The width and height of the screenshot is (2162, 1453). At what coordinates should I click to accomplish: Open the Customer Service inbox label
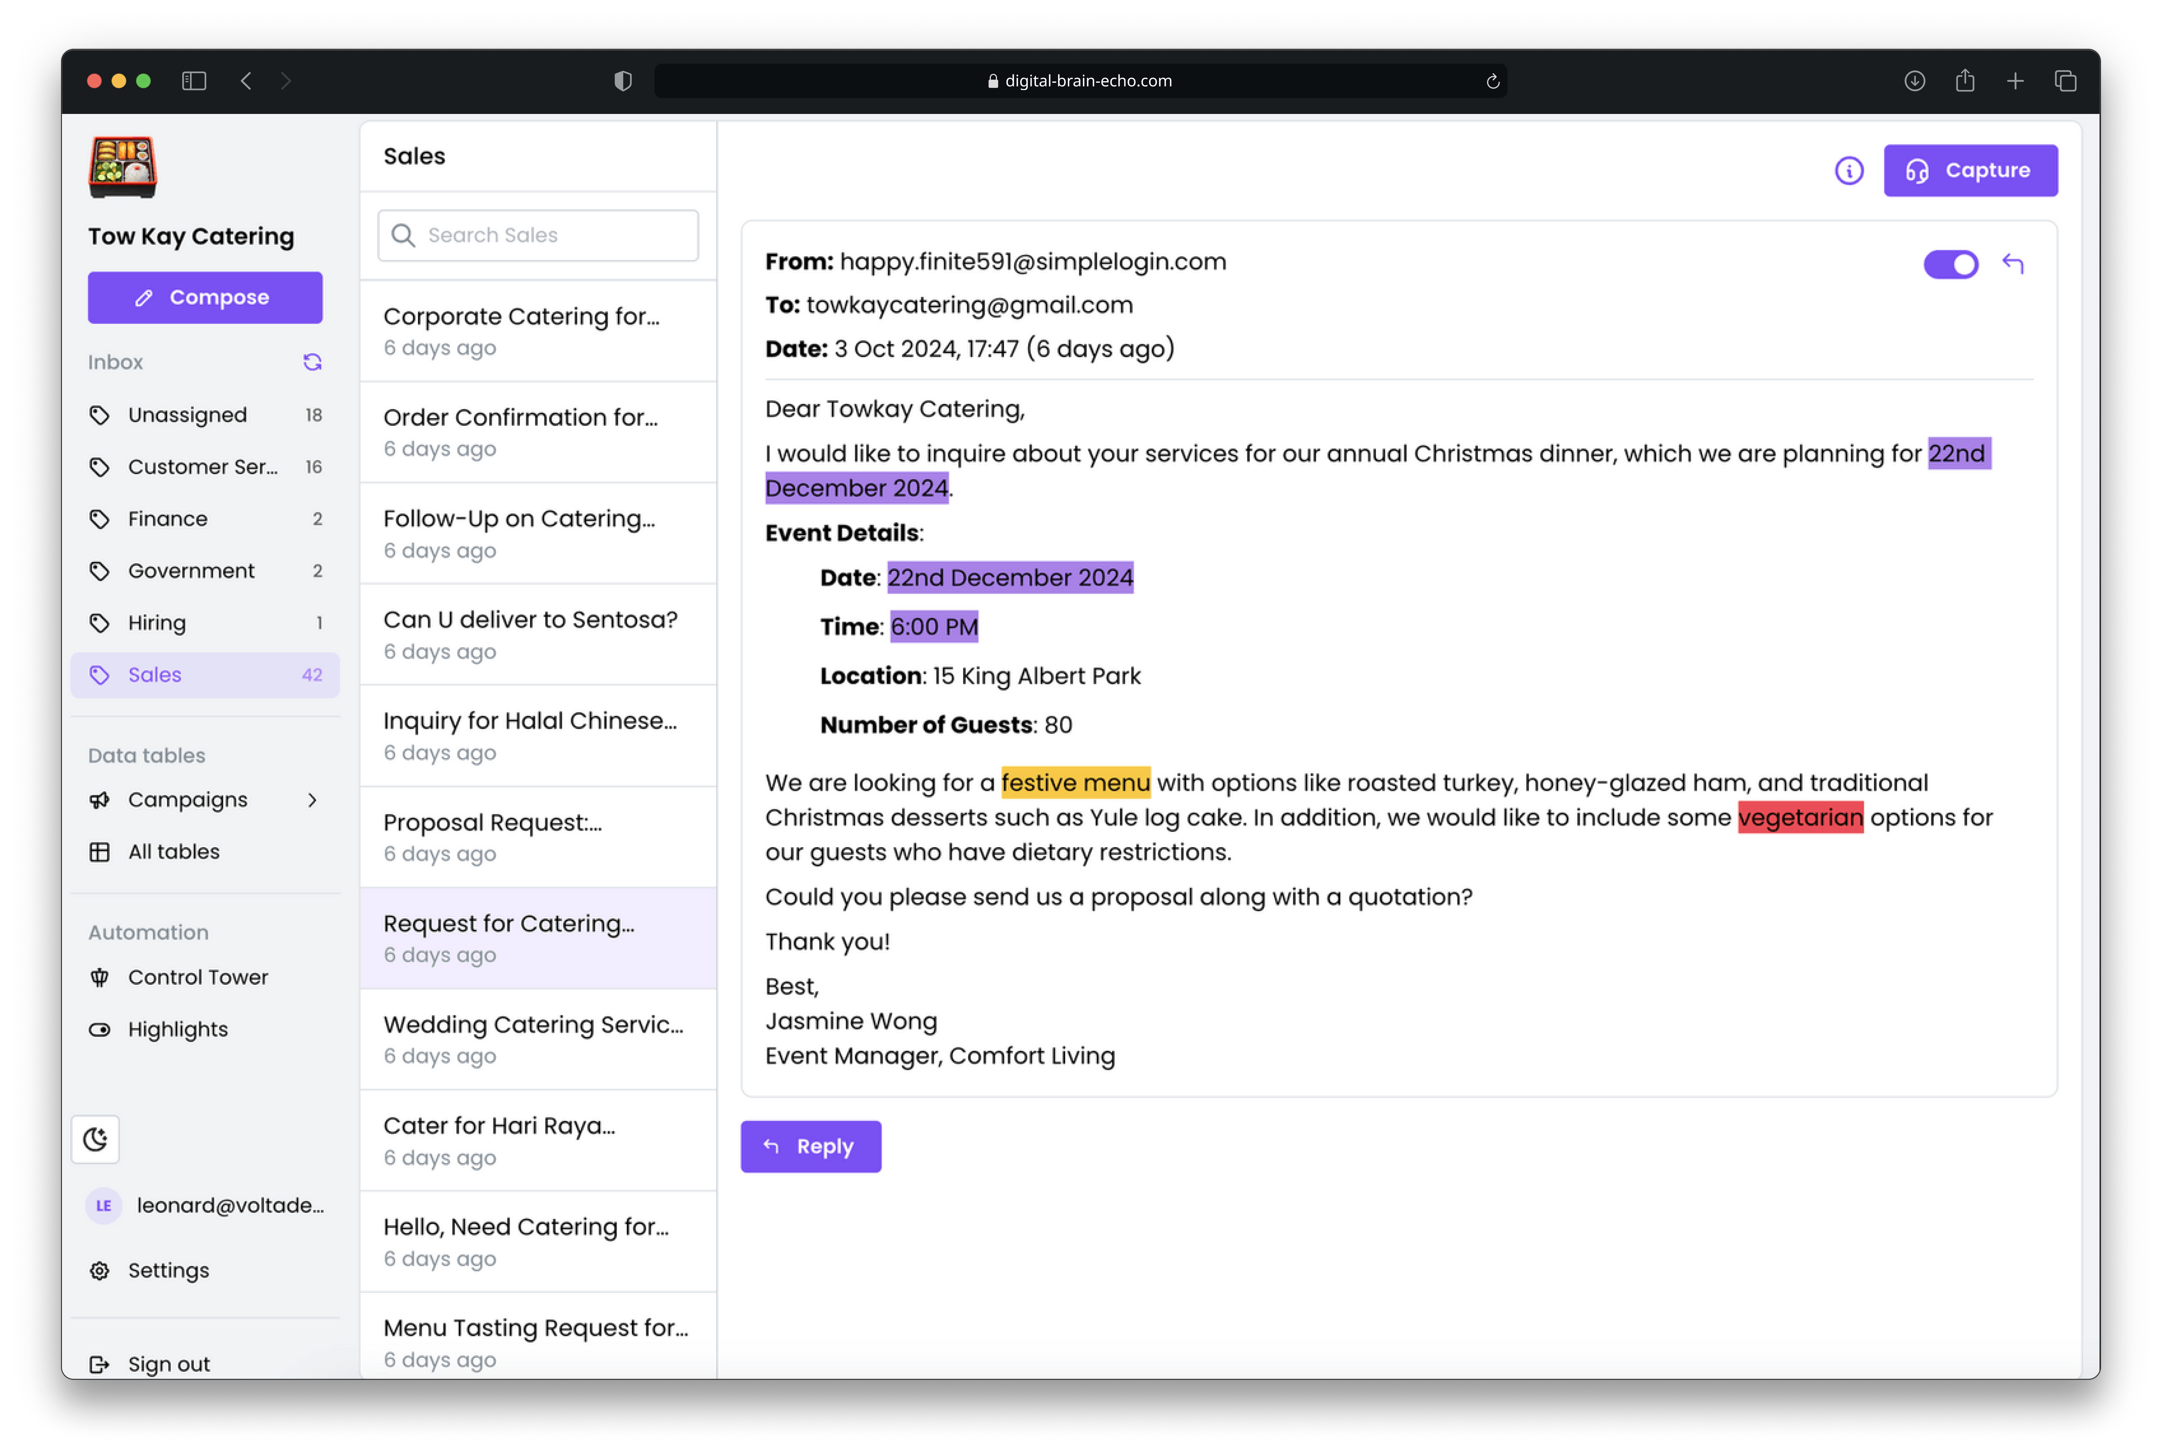[205, 467]
